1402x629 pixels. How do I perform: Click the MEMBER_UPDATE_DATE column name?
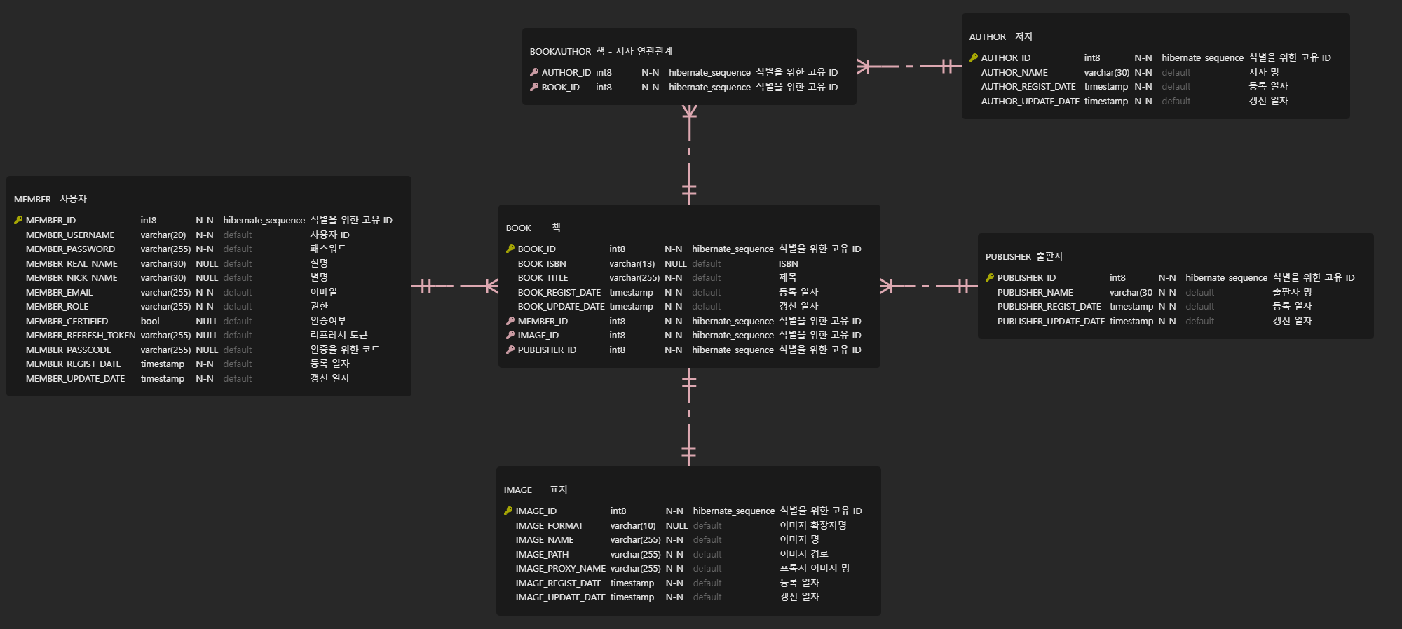(76, 378)
